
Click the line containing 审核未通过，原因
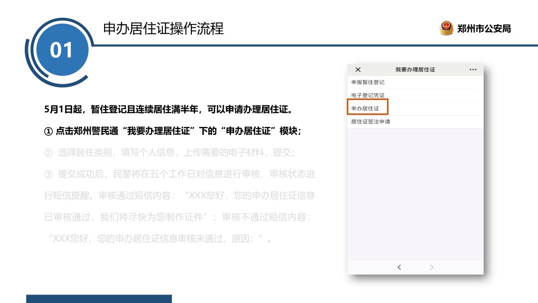click(160, 239)
